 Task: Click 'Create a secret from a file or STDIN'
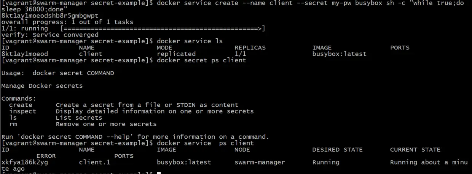point(147,105)
